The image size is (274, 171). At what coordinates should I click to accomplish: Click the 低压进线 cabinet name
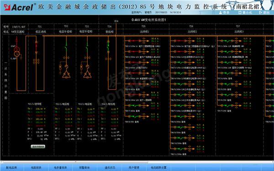(41, 32)
